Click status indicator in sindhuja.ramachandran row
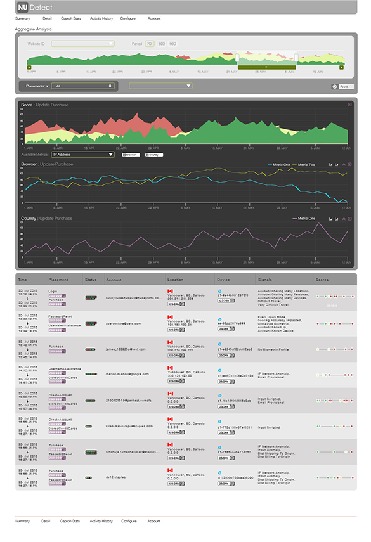This screenshot has width=371, height=542. pyautogui.click(x=91, y=452)
